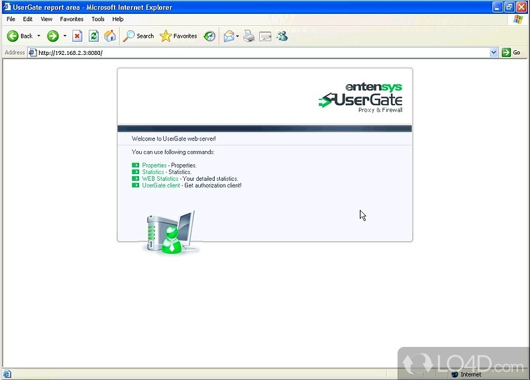Close the Internet Explorer window
The image size is (530, 380).
tap(521, 7)
